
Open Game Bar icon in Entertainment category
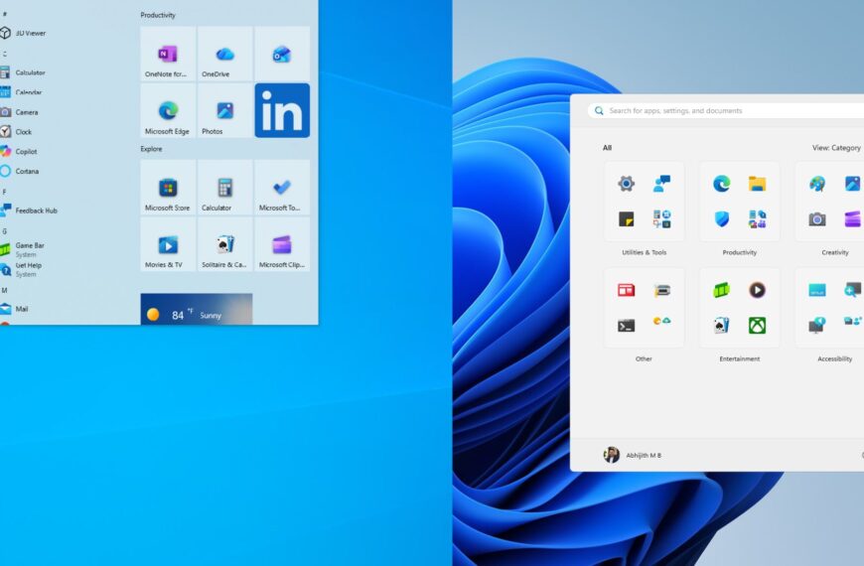click(721, 290)
